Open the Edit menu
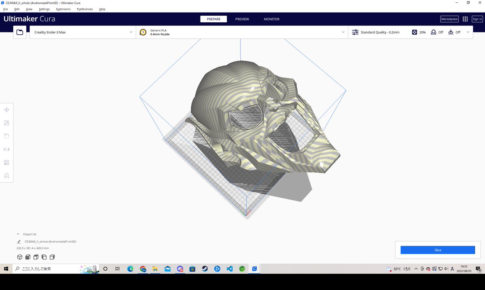 17,9
